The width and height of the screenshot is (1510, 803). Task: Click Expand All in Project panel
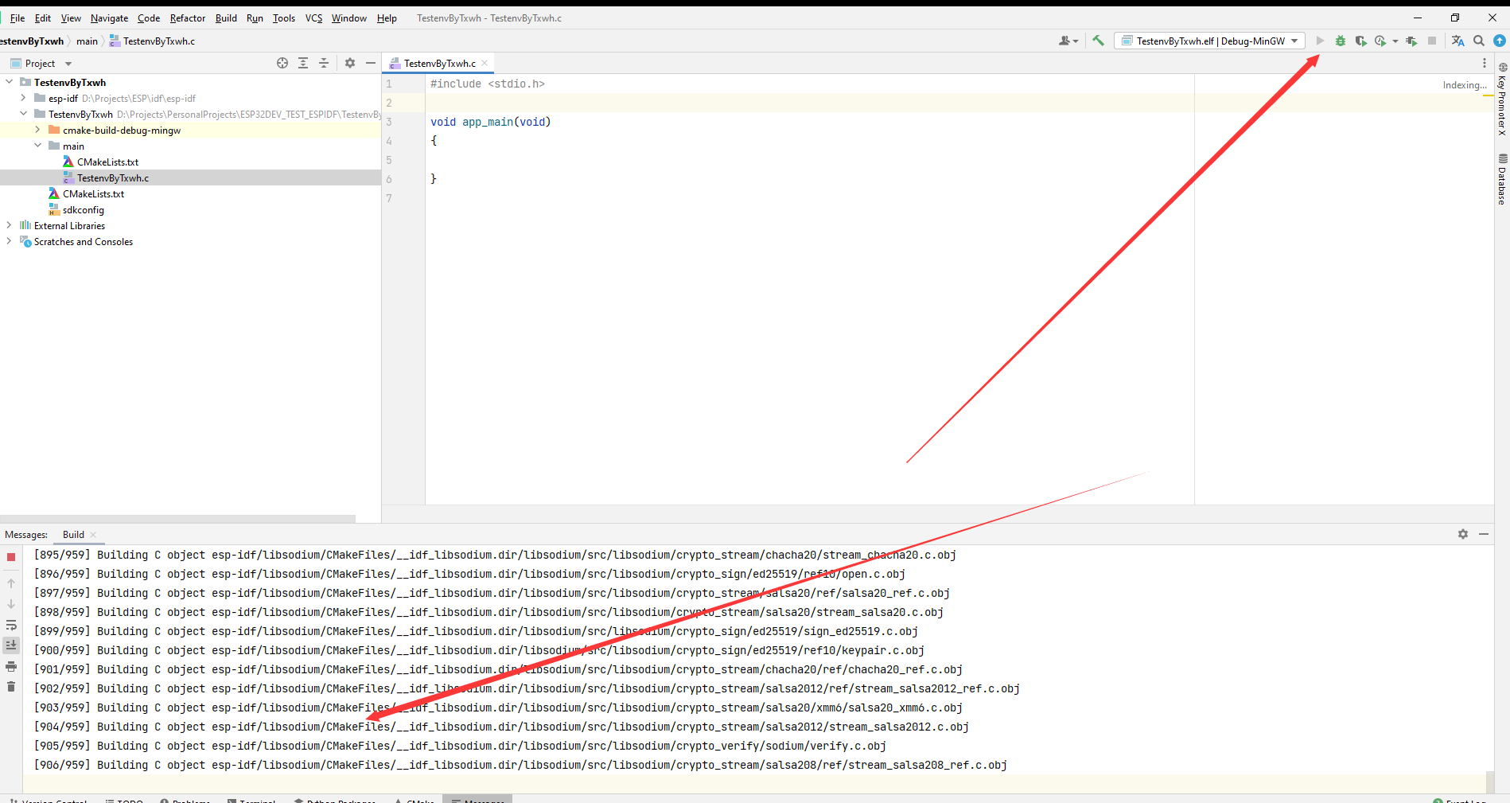tap(303, 63)
